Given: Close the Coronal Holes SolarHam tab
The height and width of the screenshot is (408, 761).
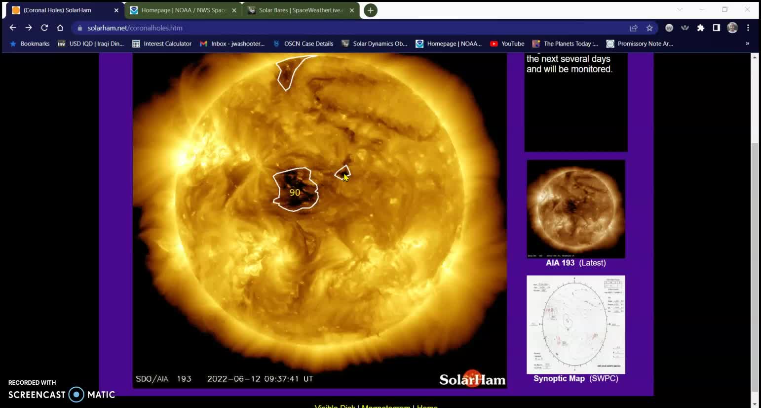Looking at the screenshot, I should click(116, 10).
